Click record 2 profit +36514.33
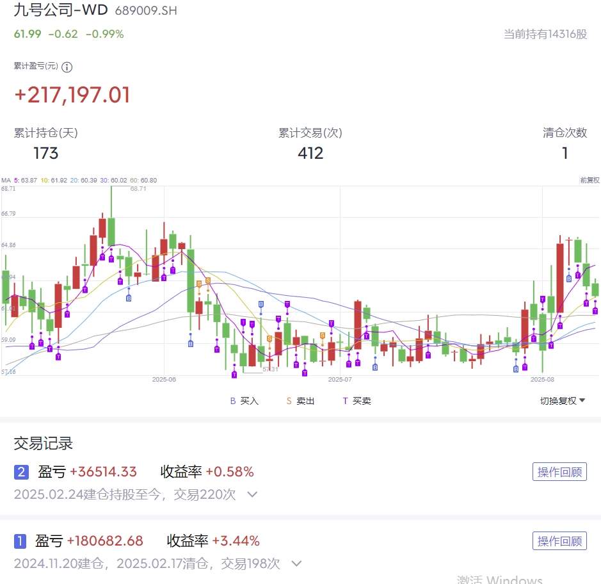Viewport: 601px width, 584px height. point(103,472)
